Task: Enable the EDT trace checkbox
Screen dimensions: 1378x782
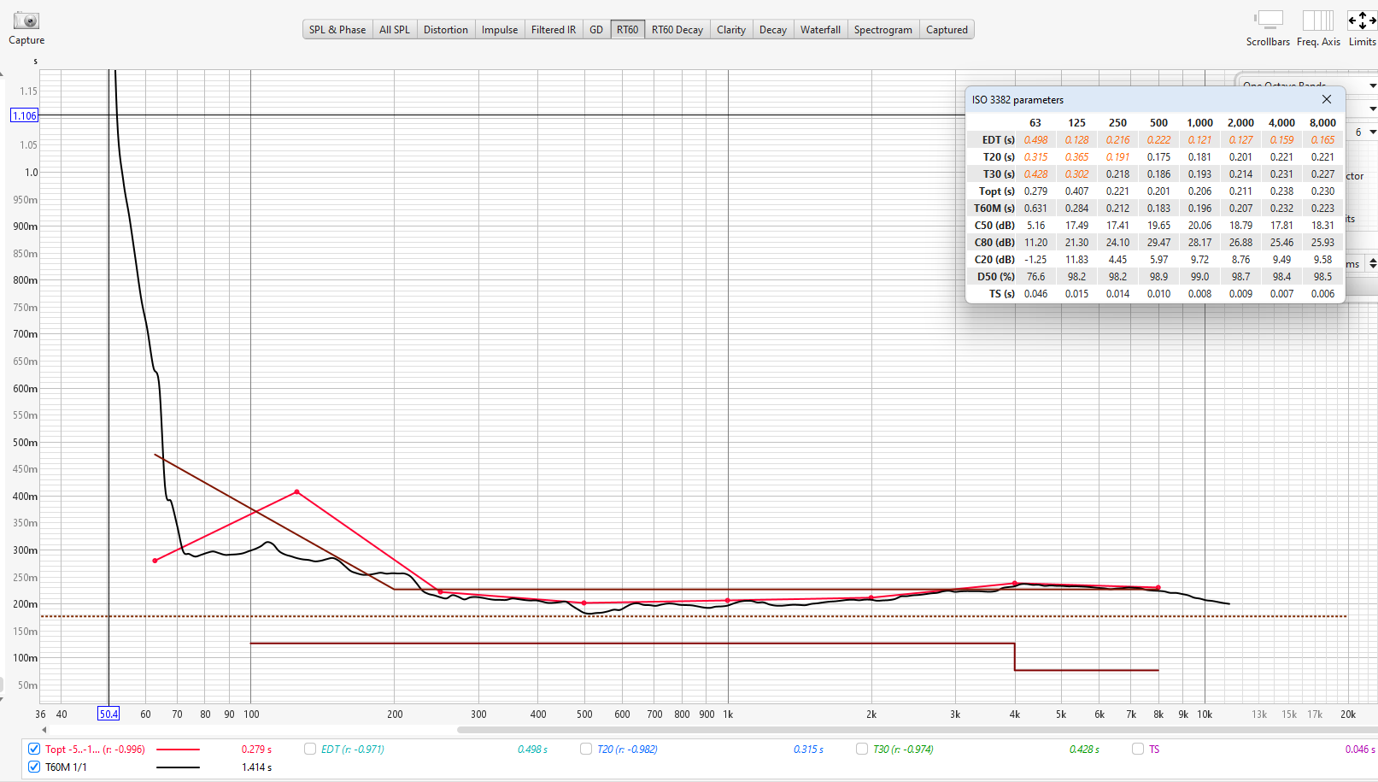Action: [310, 750]
